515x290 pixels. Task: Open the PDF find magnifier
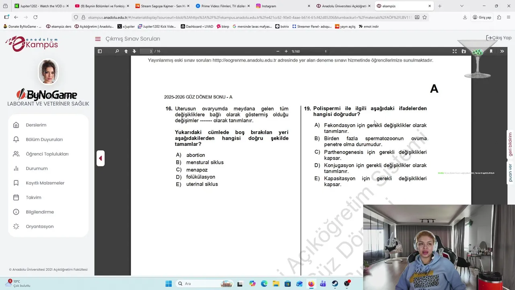[117, 51]
